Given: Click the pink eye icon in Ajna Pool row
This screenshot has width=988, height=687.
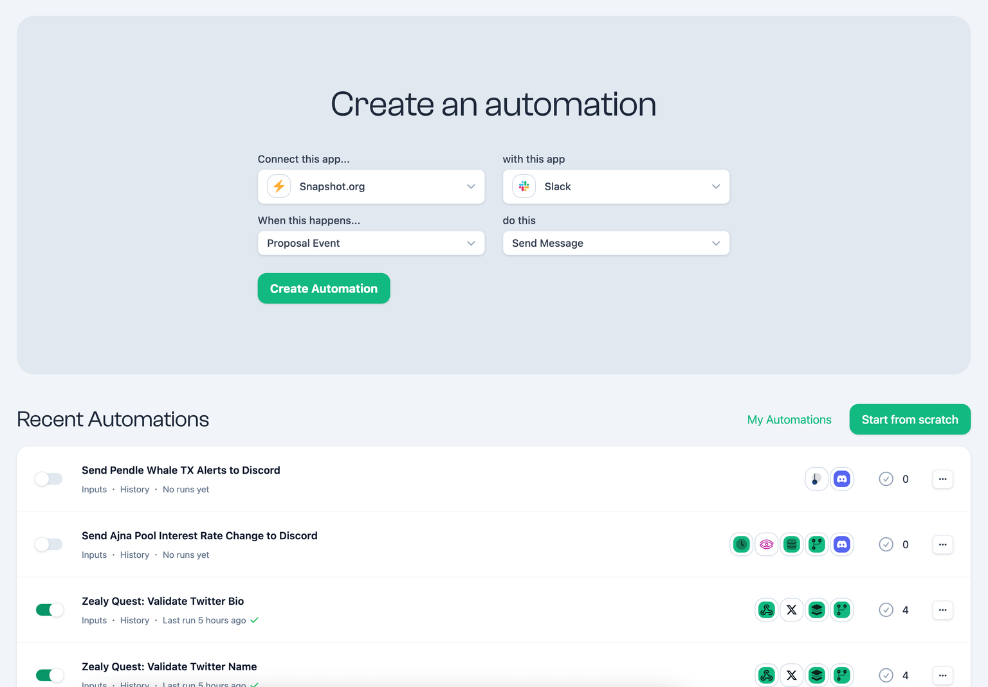Looking at the screenshot, I should point(767,544).
